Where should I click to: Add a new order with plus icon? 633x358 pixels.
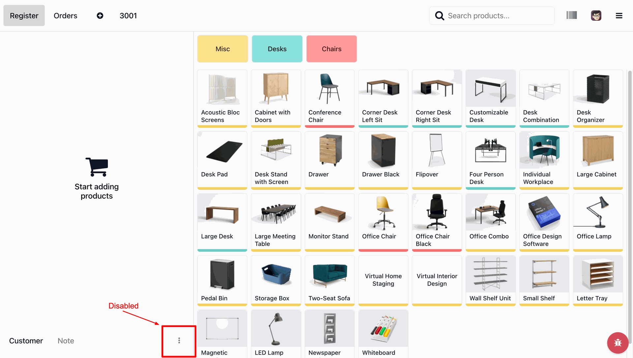(100, 15)
